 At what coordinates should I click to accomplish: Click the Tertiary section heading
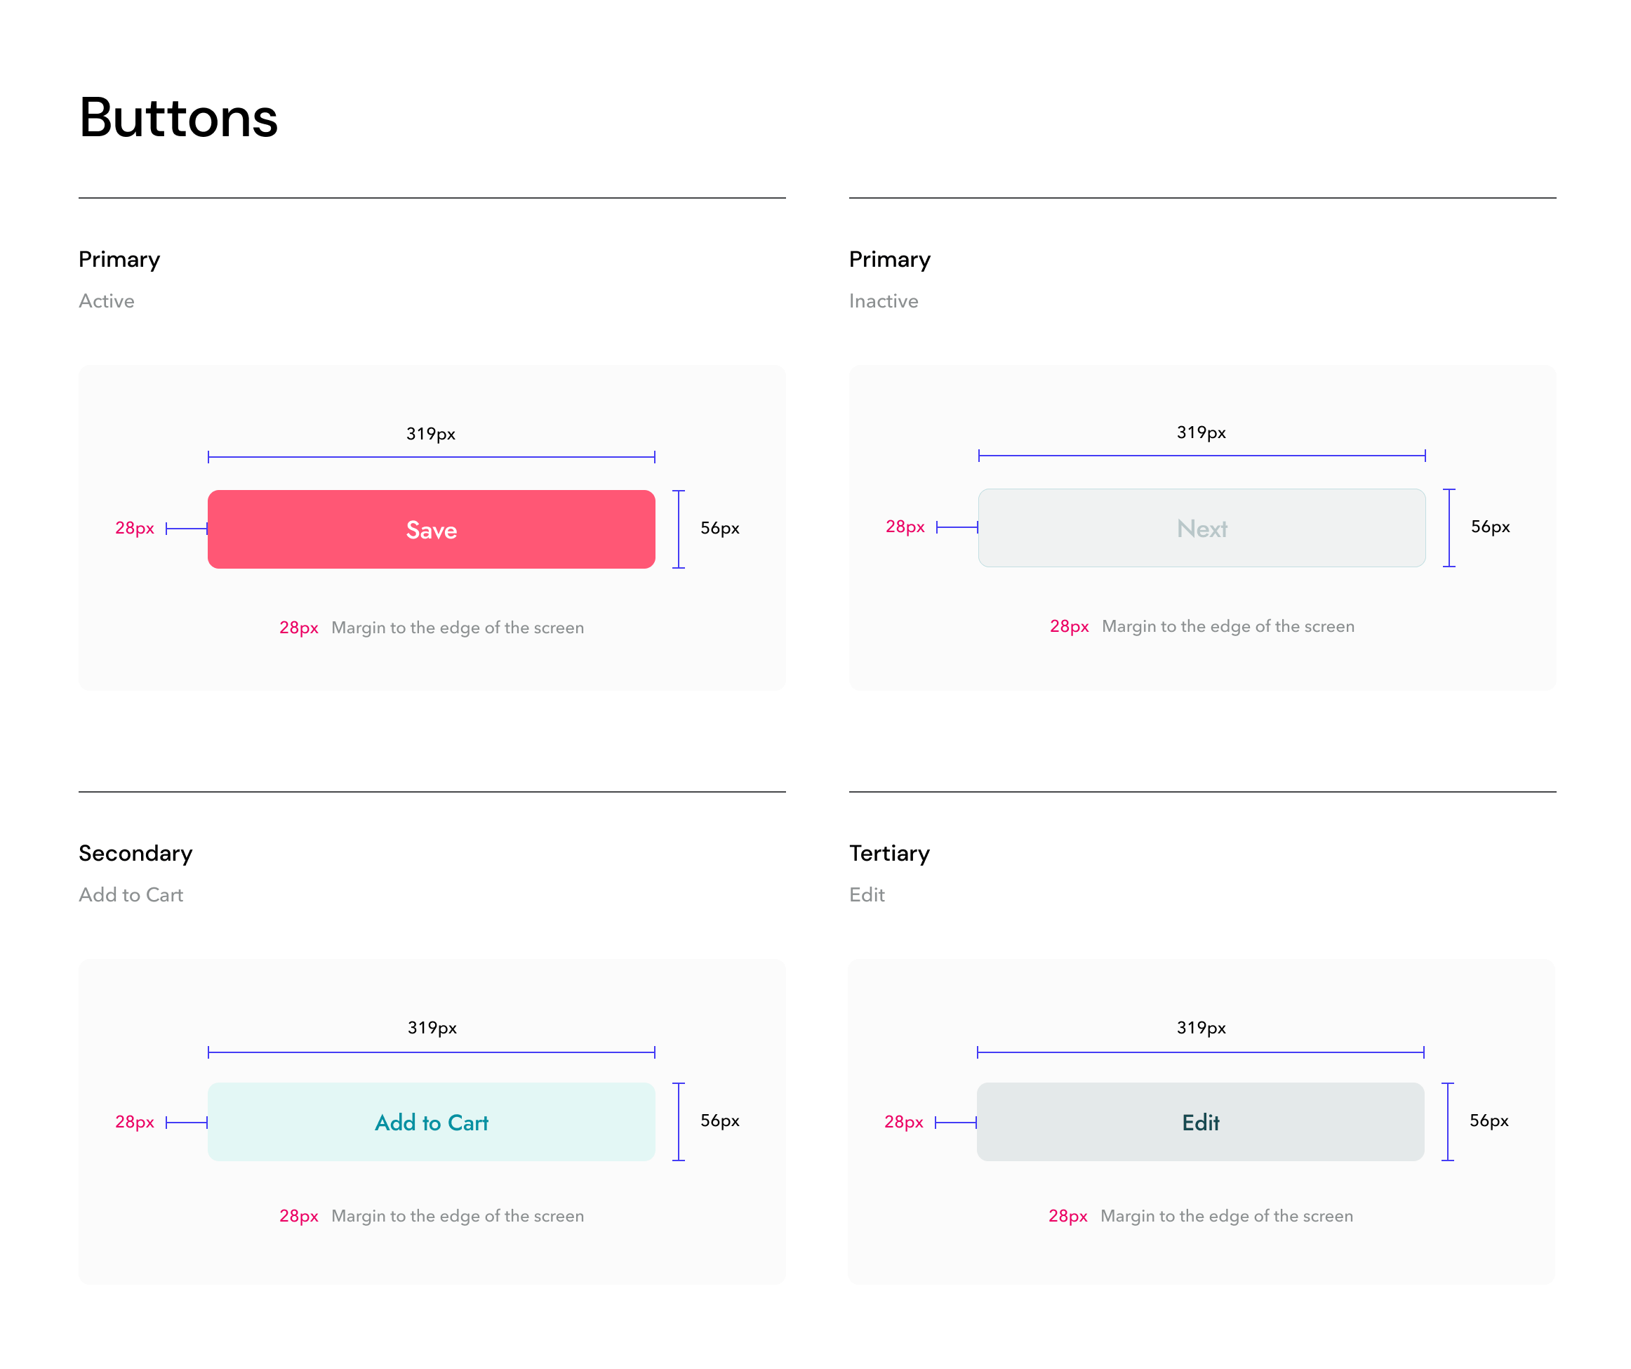click(888, 852)
